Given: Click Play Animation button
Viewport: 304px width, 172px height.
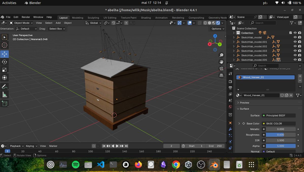Looking at the screenshot, I should [x=117, y=146].
